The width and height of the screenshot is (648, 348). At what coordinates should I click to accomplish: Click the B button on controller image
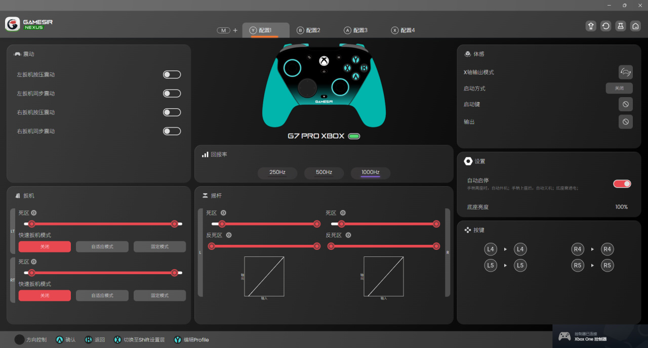click(364, 68)
